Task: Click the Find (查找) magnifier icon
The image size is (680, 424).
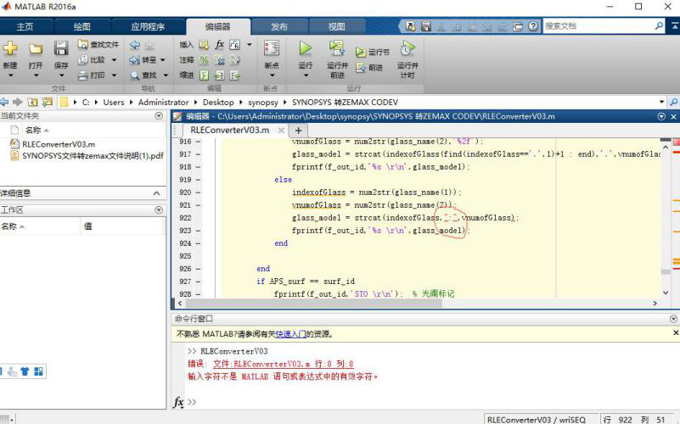Action: pos(135,75)
